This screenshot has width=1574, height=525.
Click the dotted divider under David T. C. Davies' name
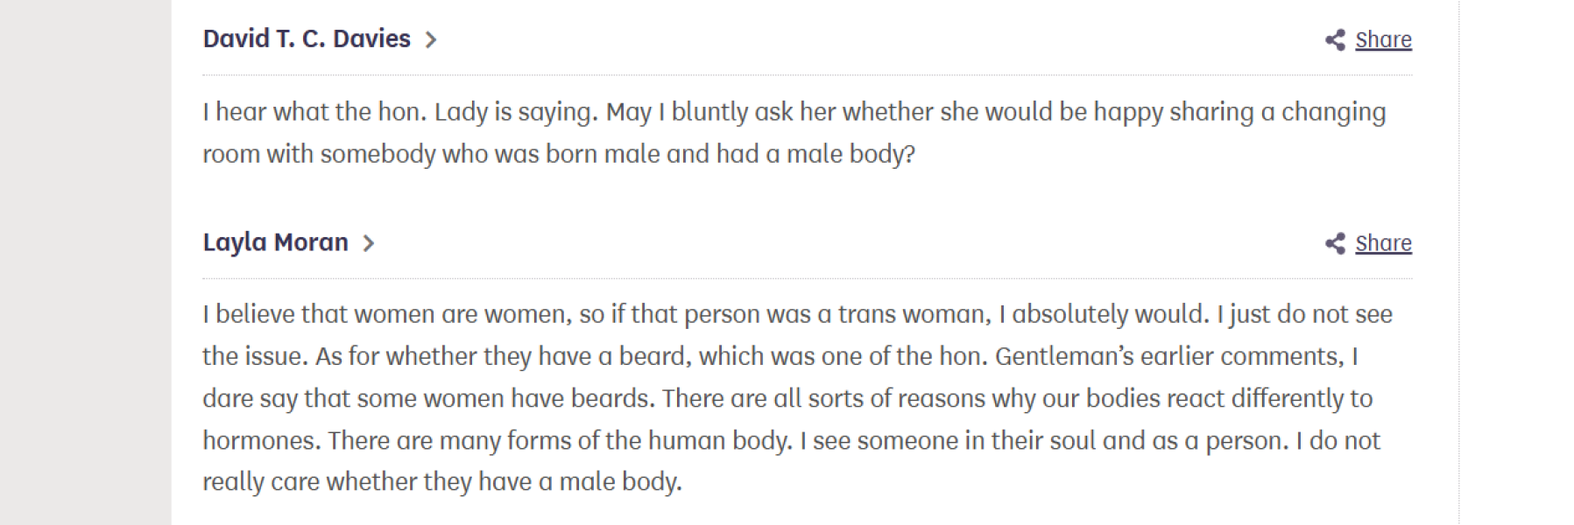807,75
